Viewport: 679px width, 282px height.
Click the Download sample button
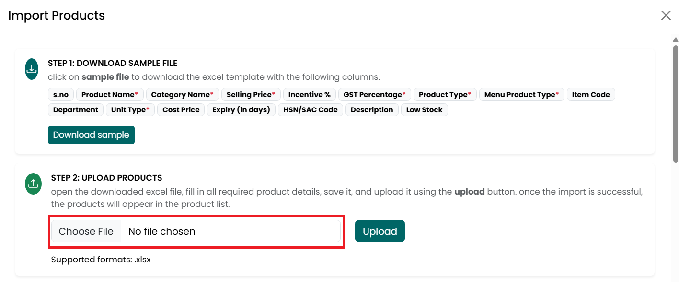[91, 135]
